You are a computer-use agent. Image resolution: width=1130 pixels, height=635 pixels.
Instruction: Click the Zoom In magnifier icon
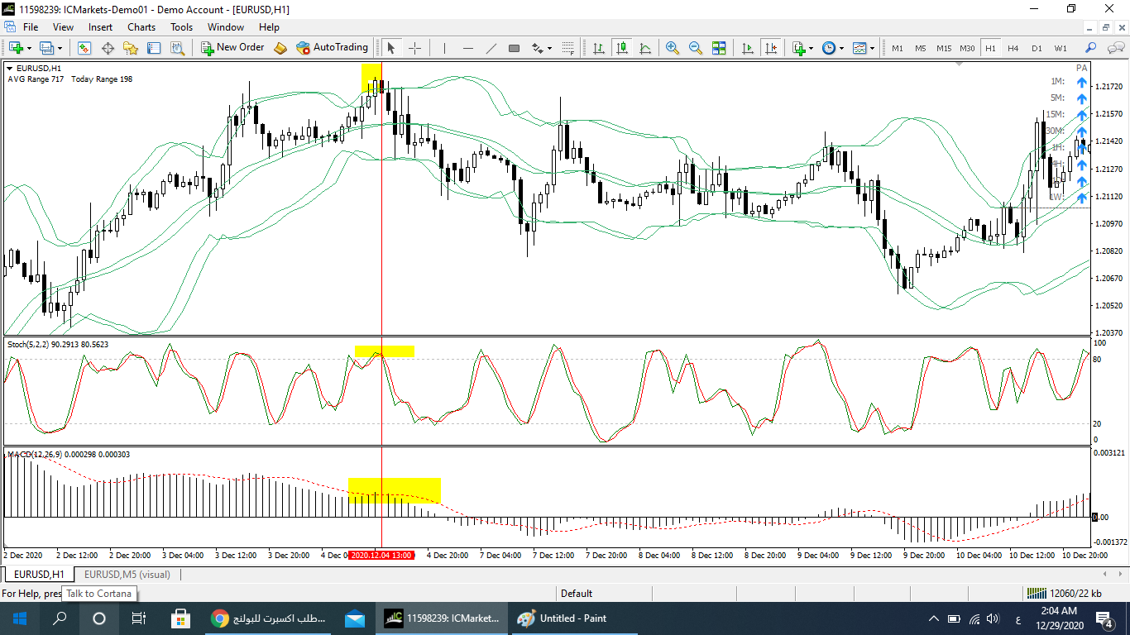pos(672,48)
